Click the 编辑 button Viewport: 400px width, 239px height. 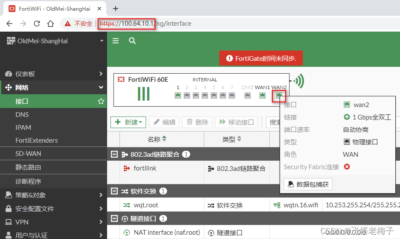pyautogui.click(x=164, y=122)
